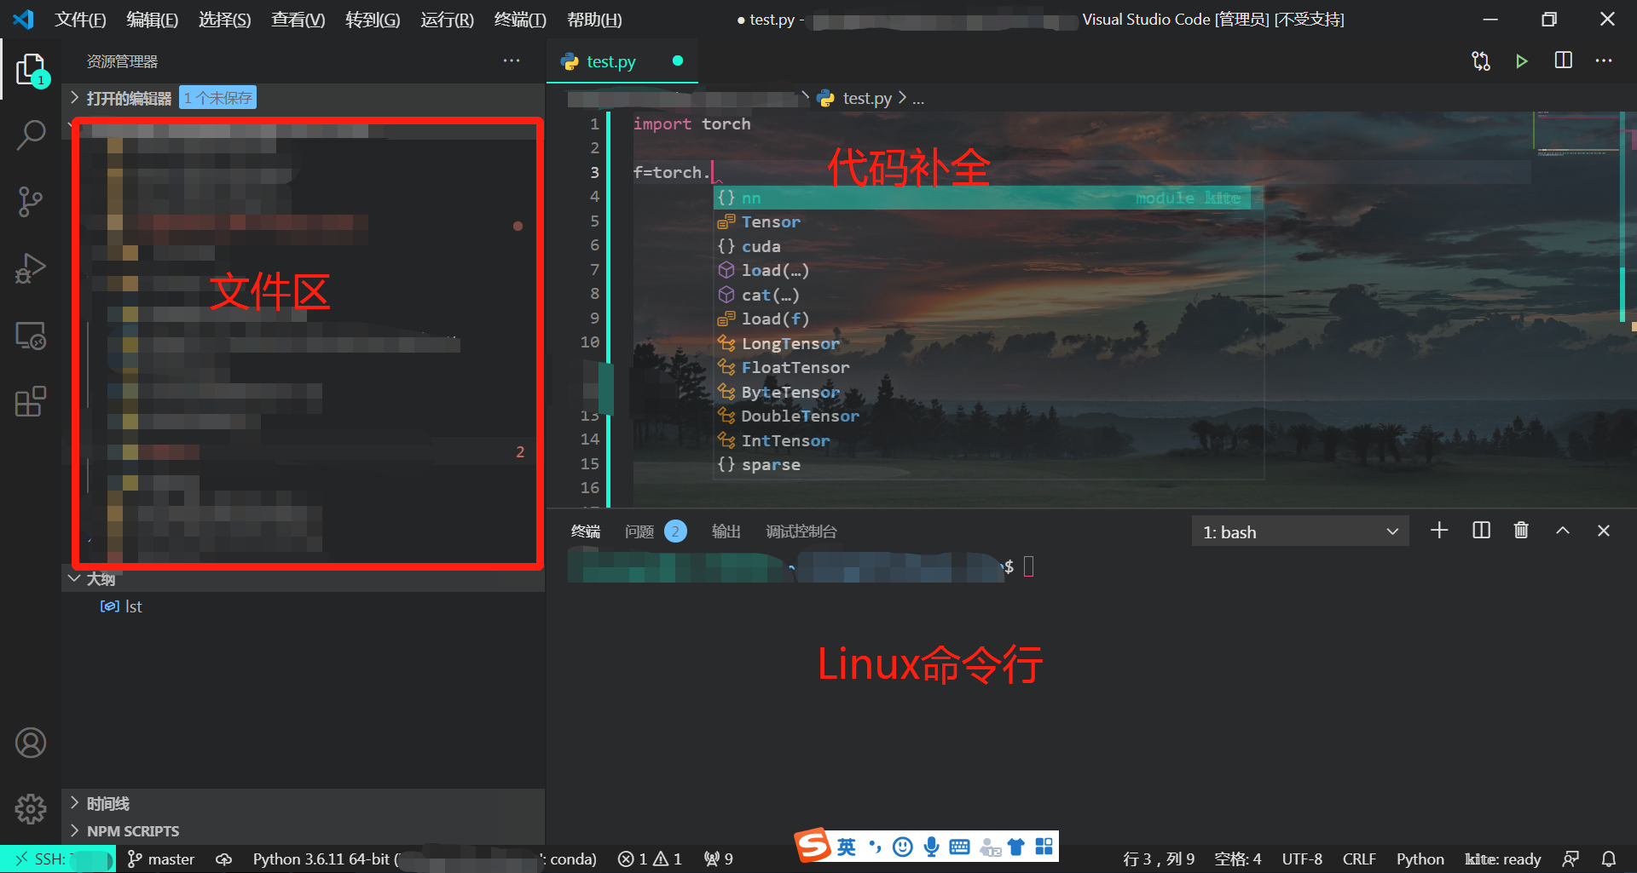This screenshot has width=1637, height=873.
Task: Switch to the 问题 panel tab
Action: tap(655, 531)
